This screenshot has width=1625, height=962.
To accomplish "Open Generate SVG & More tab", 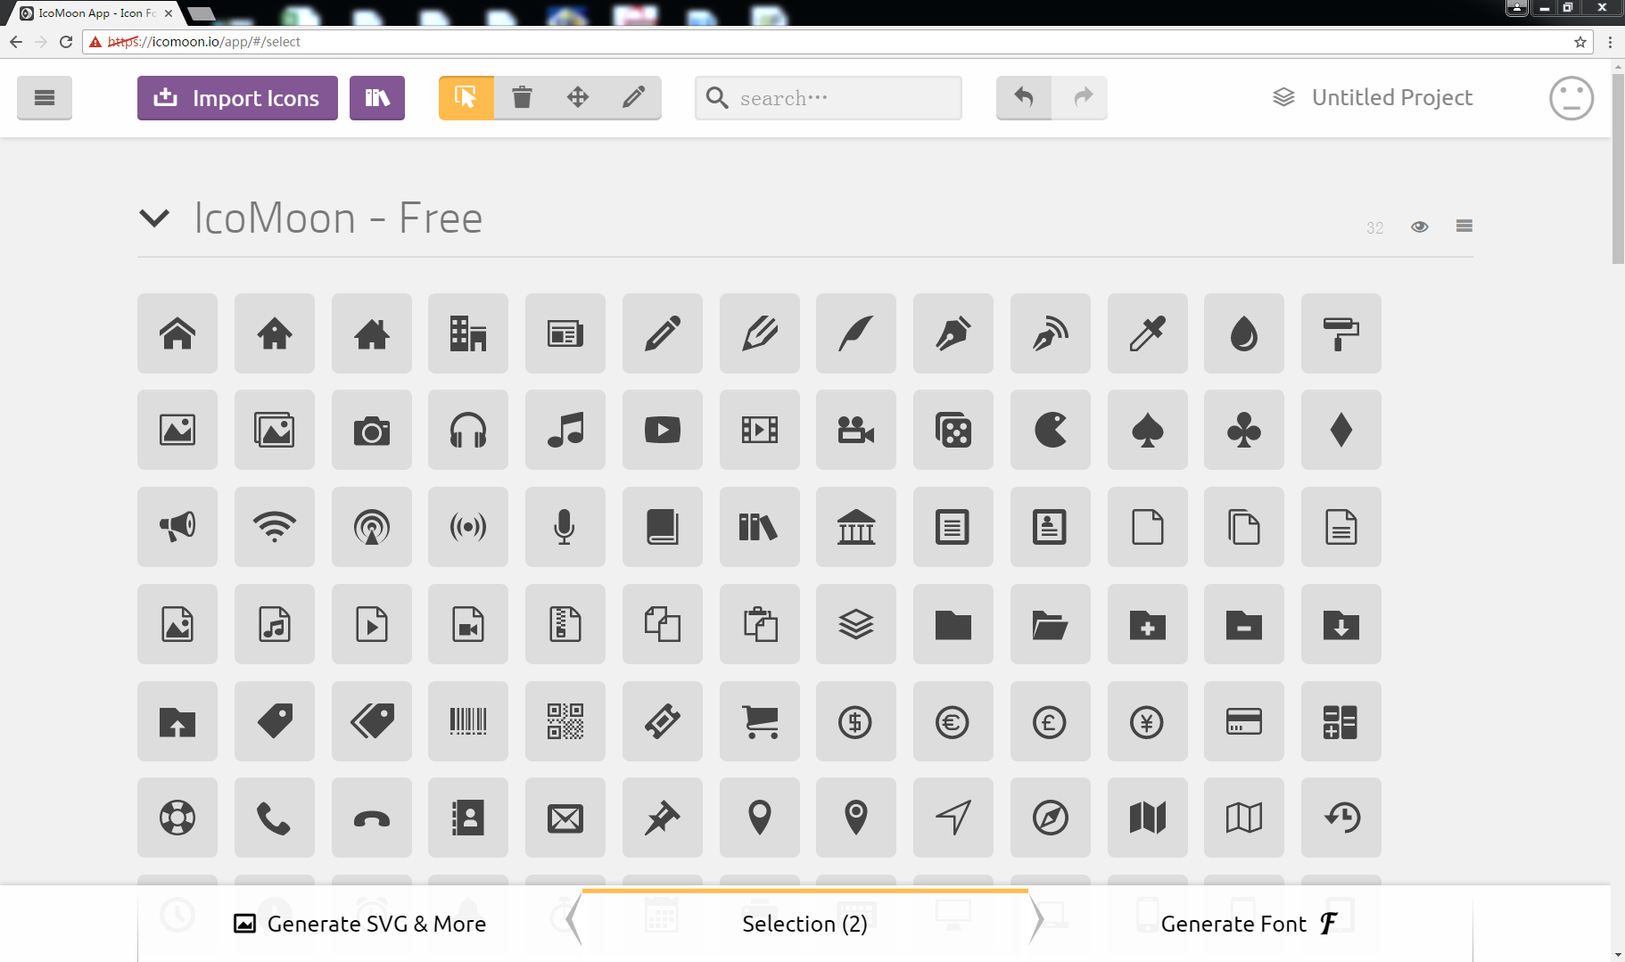I will coord(360,924).
